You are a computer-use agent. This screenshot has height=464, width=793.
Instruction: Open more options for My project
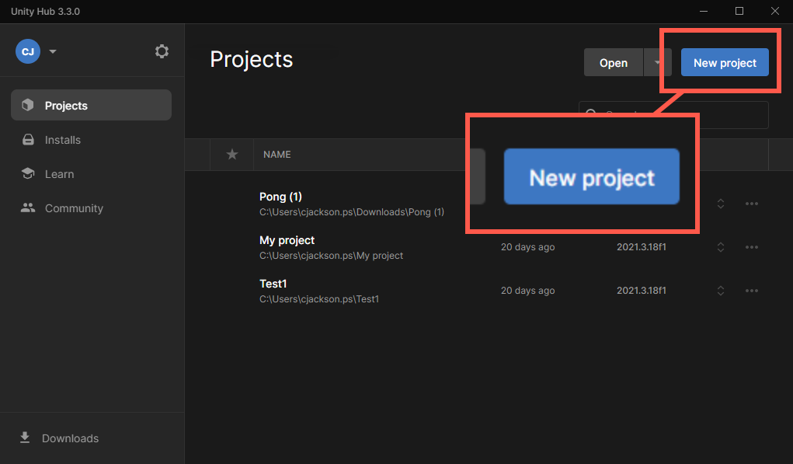click(752, 247)
